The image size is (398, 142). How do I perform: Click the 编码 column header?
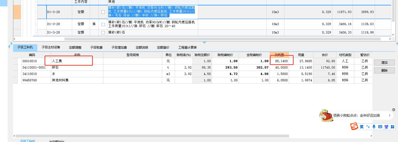32,55
